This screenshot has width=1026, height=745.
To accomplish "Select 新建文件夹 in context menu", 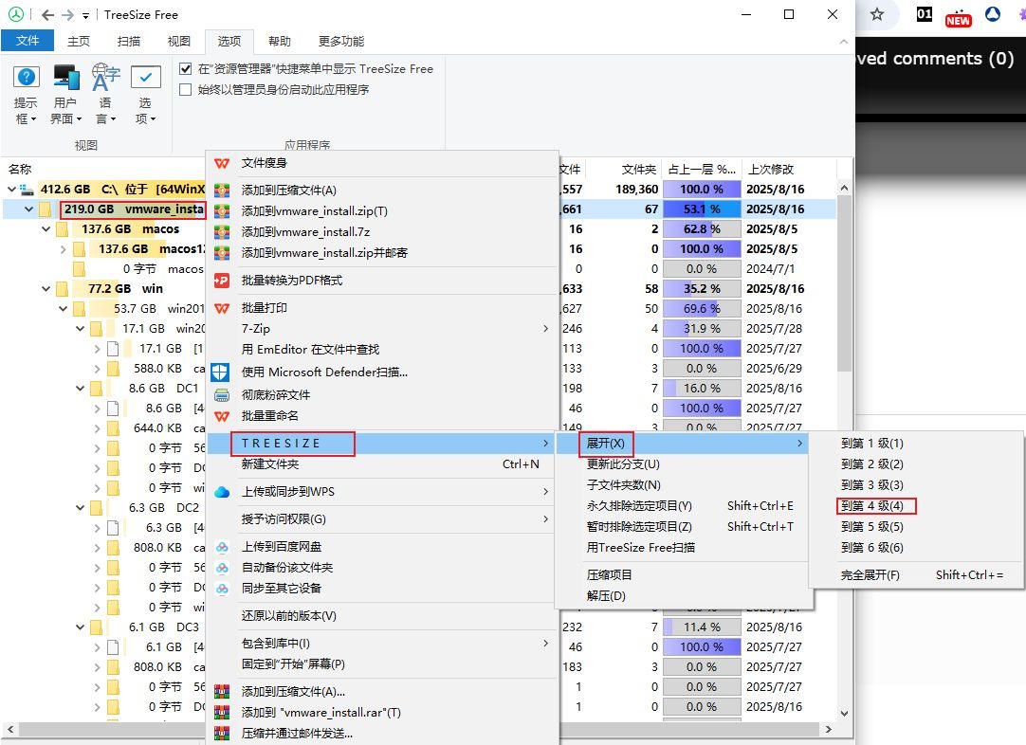I will (383, 464).
